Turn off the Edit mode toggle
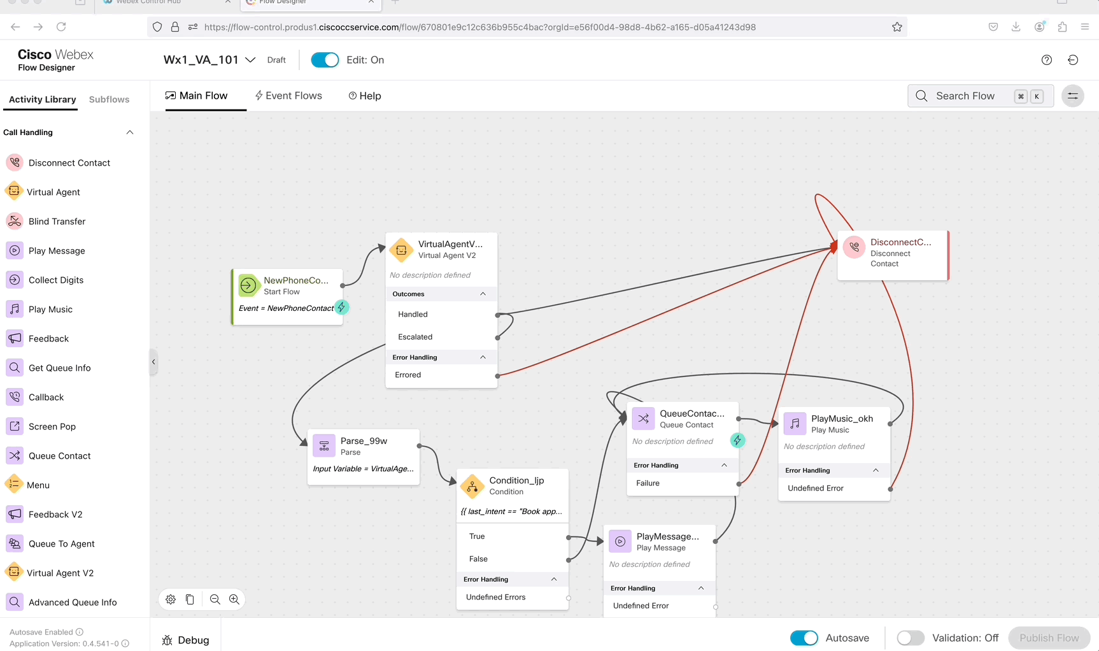1099x651 pixels. (325, 60)
